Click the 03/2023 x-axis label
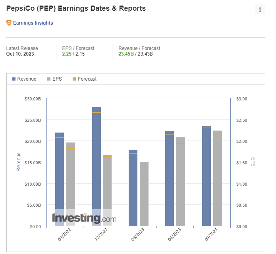The width and height of the screenshot is (276, 254). [x=138, y=235]
